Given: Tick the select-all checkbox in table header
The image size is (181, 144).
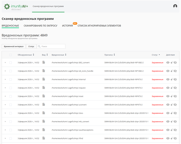Looking at the screenshot, I should coord(10,55).
